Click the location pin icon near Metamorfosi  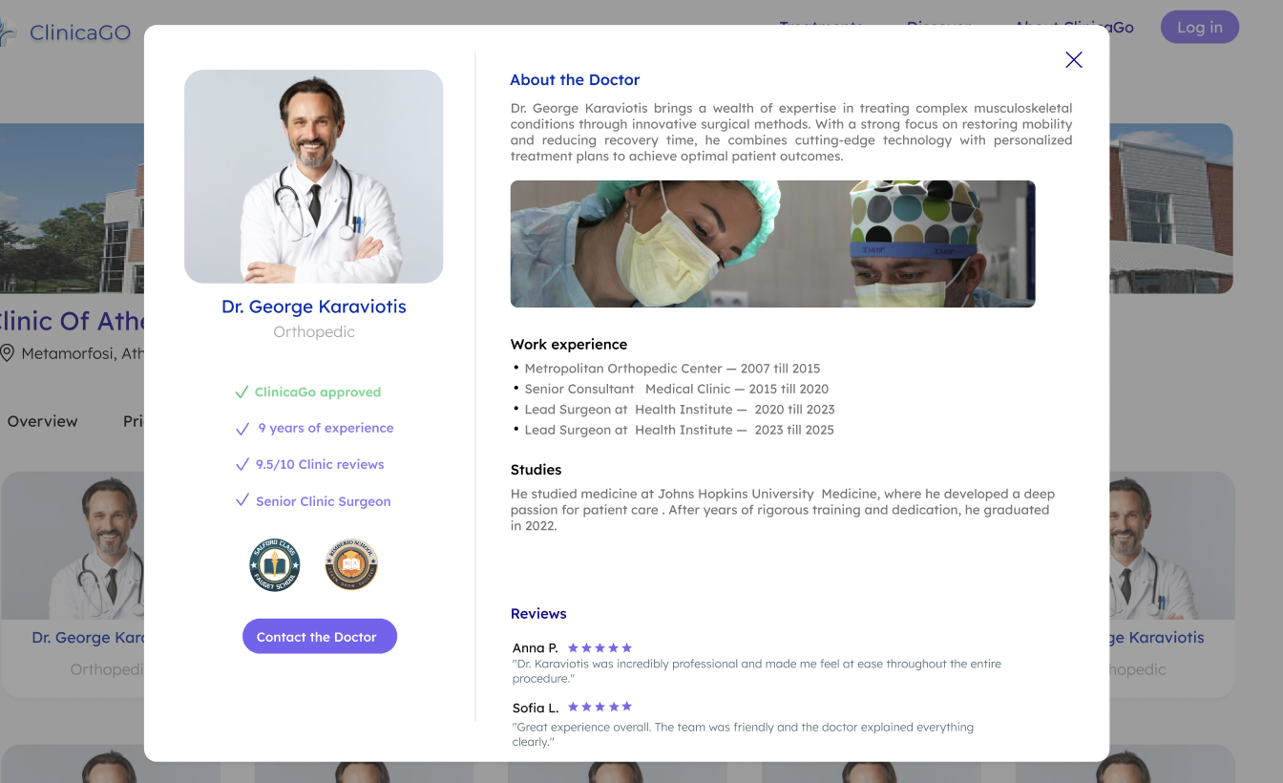7,353
